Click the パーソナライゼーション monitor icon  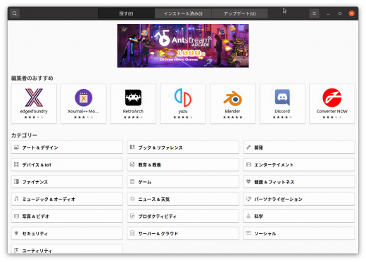click(x=248, y=199)
